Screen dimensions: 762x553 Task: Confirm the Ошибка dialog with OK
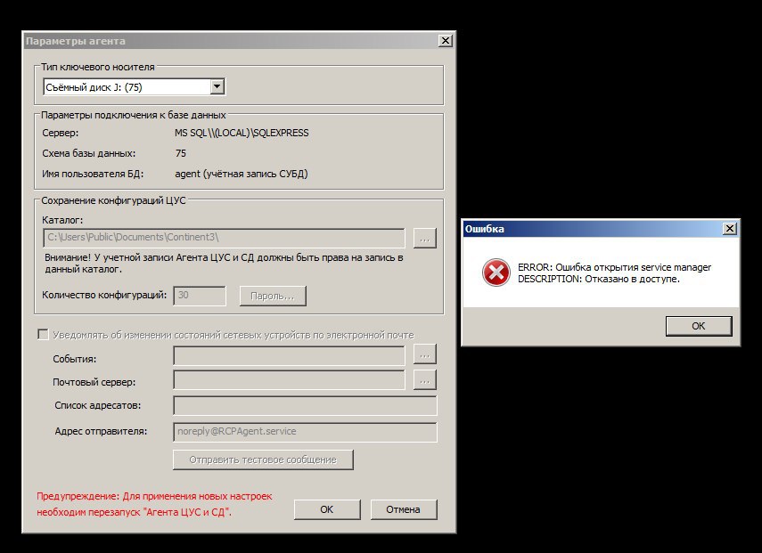(x=699, y=326)
